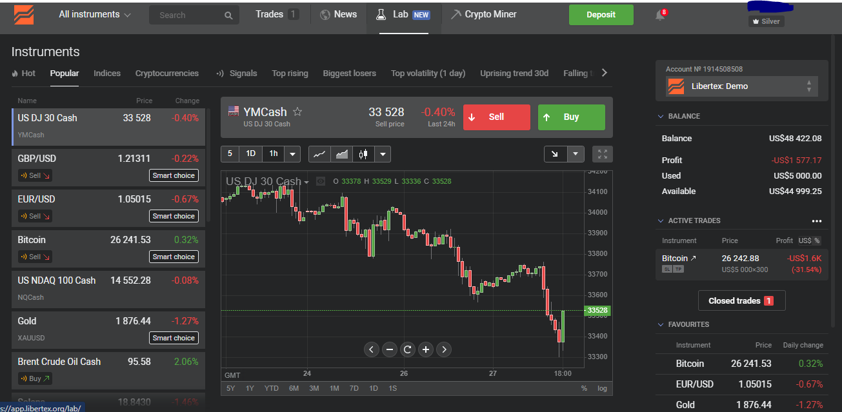Zoom out chart with minus button

[389, 349]
